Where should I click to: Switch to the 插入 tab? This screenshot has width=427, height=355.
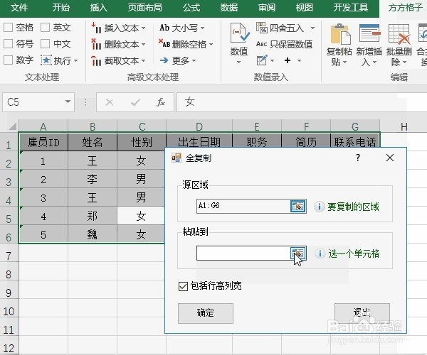[99, 7]
